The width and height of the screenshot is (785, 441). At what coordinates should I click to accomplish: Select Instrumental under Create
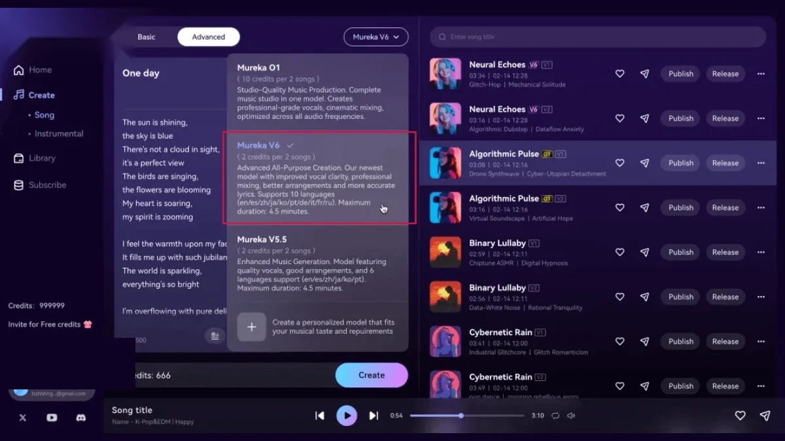[x=59, y=134]
